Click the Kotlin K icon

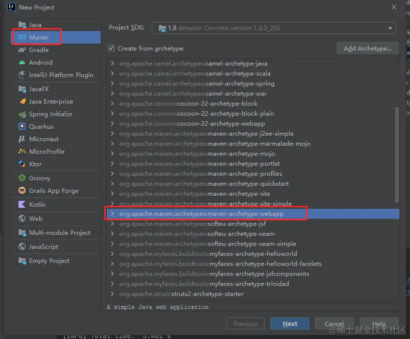click(22, 204)
